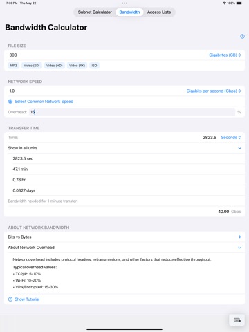Tap the Bandwidth Calculator heading
This screenshot has height=332, width=249.
point(46,28)
